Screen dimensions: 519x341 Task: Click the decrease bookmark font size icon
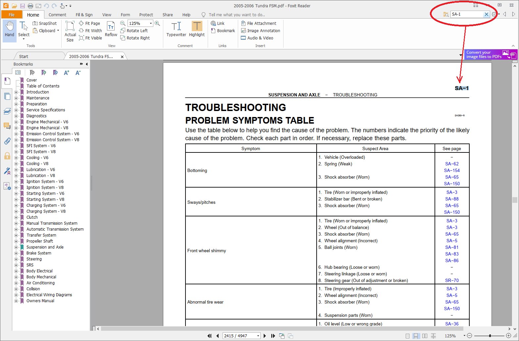tap(78, 73)
